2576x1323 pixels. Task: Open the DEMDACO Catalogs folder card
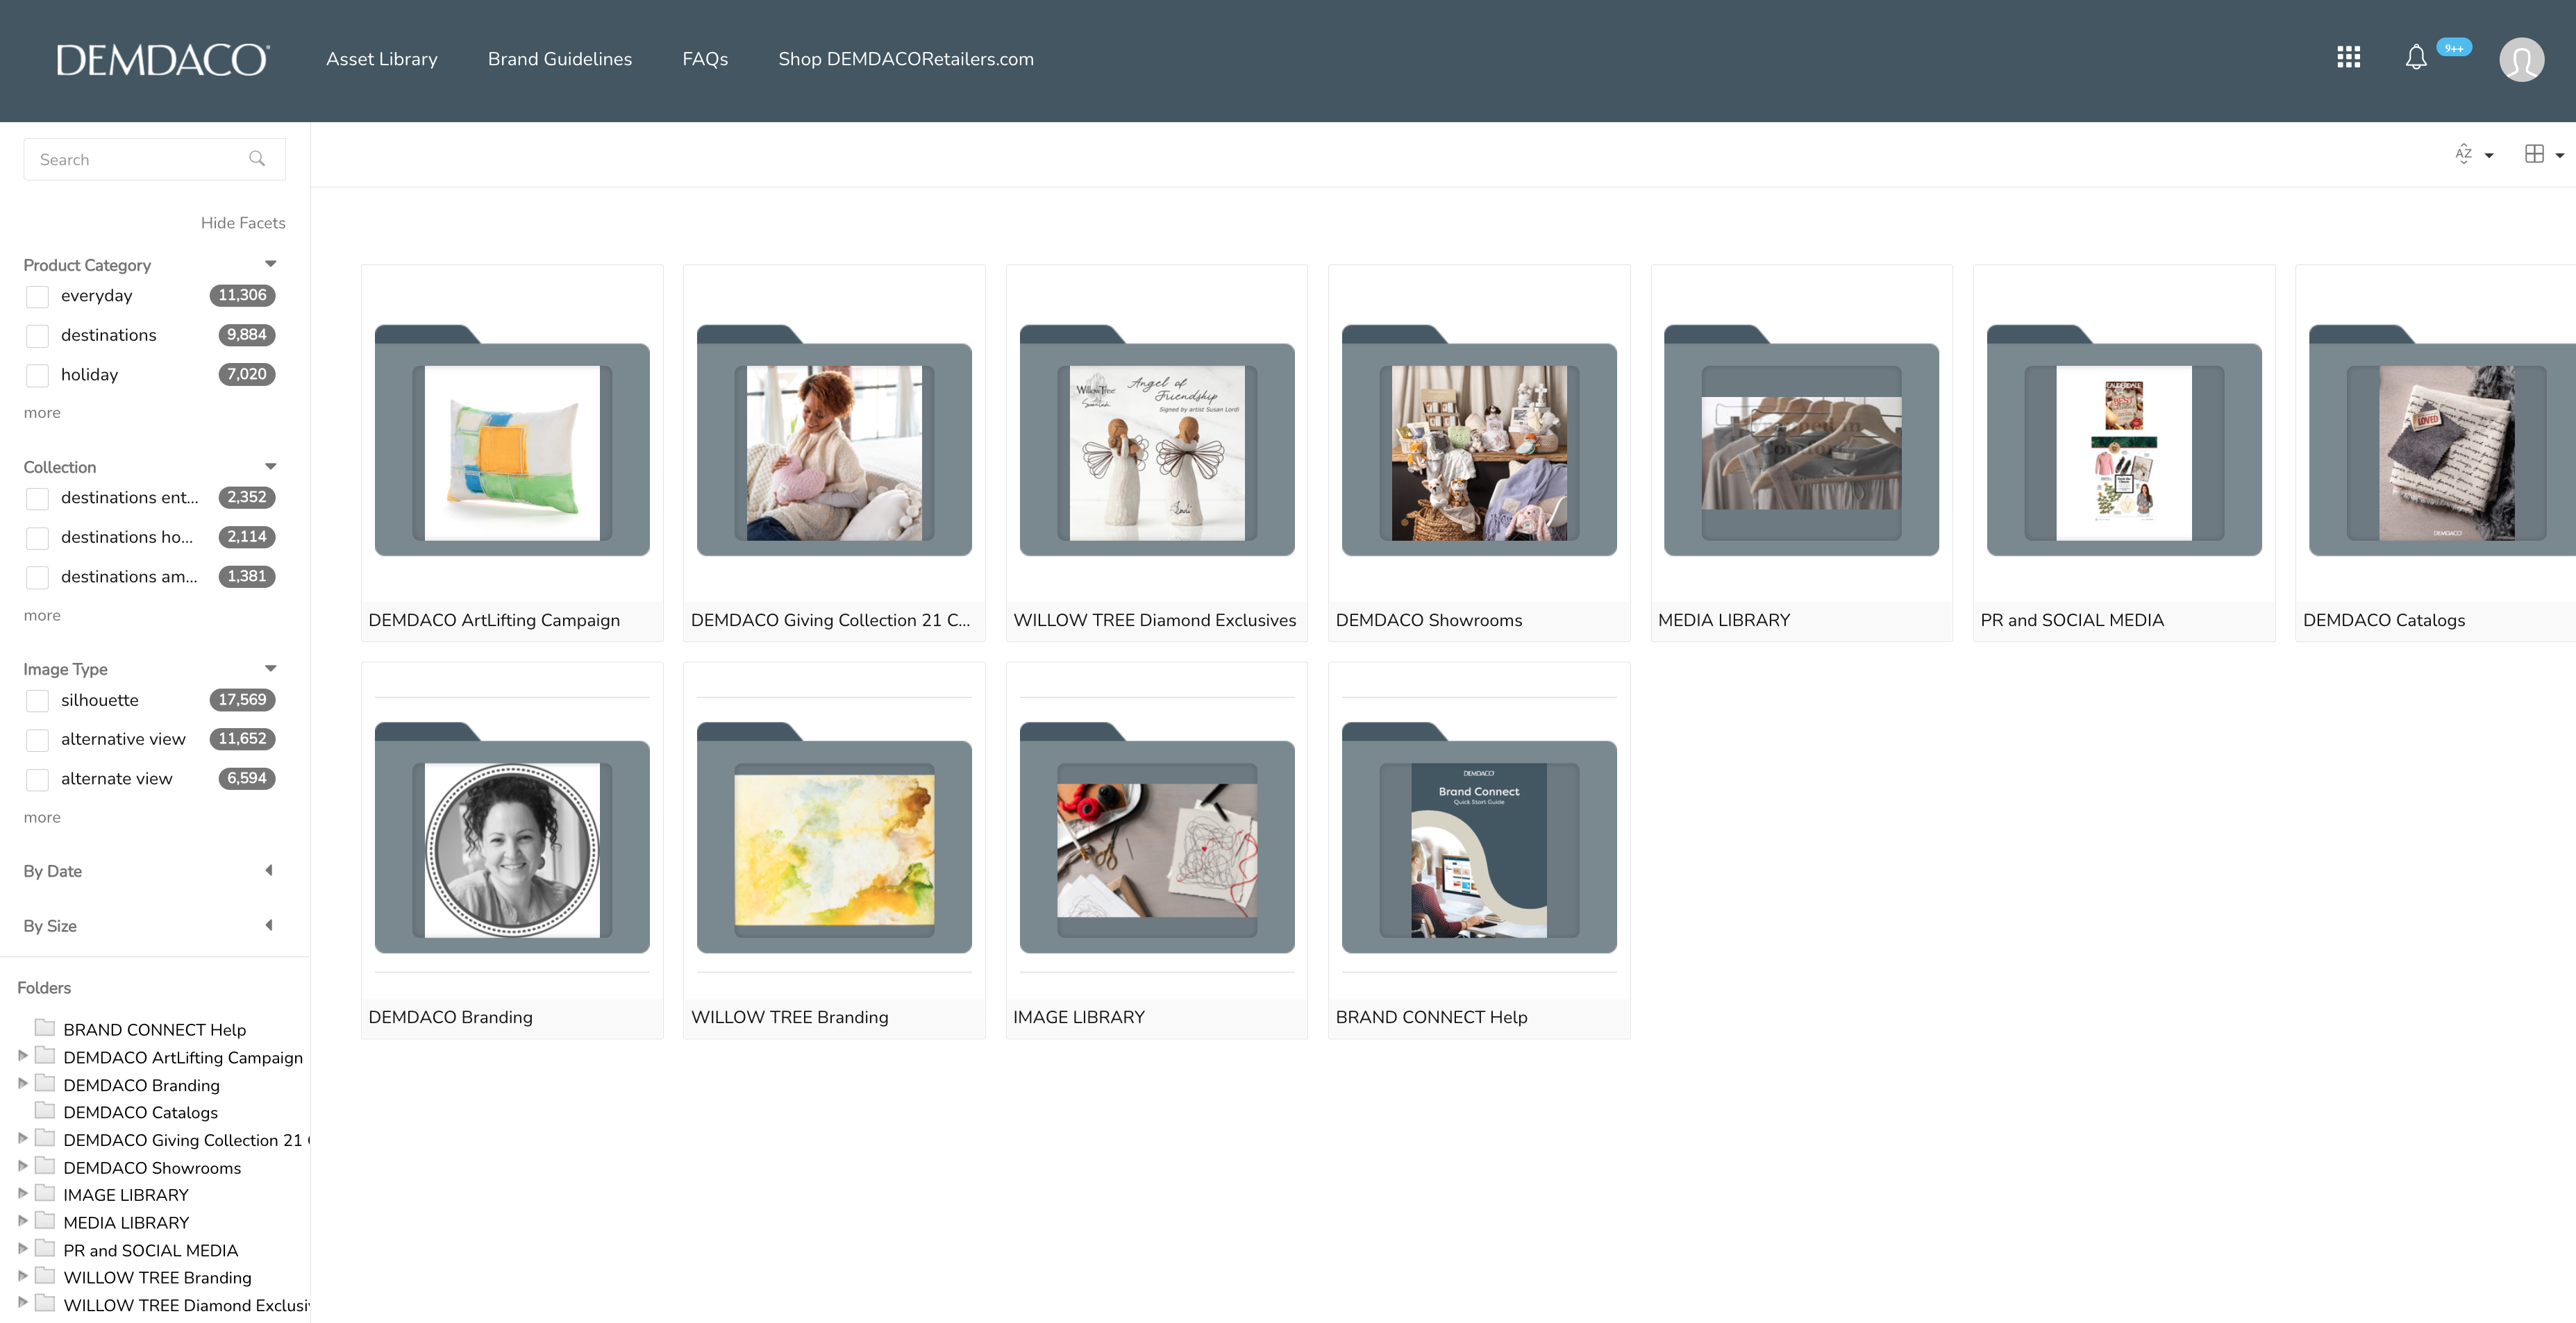click(2436, 452)
